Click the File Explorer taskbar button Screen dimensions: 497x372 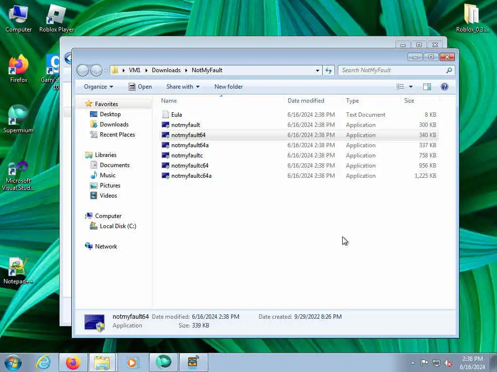tap(102, 362)
